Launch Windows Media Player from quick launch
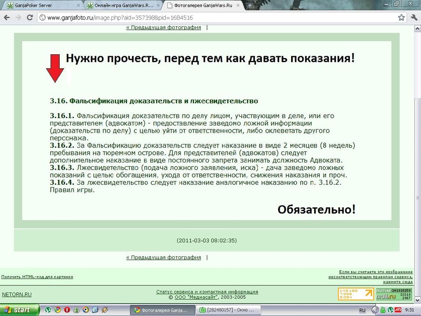The image size is (421, 316). 86,310
